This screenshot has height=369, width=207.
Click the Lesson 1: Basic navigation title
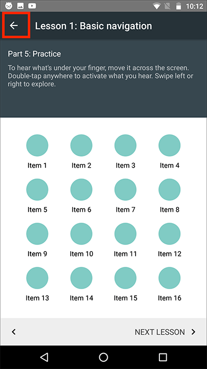pyautogui.click(x=93, y=26)
